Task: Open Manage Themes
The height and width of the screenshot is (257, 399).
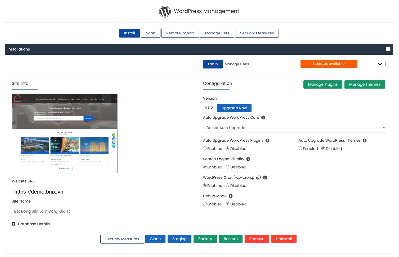Action: 365,84
